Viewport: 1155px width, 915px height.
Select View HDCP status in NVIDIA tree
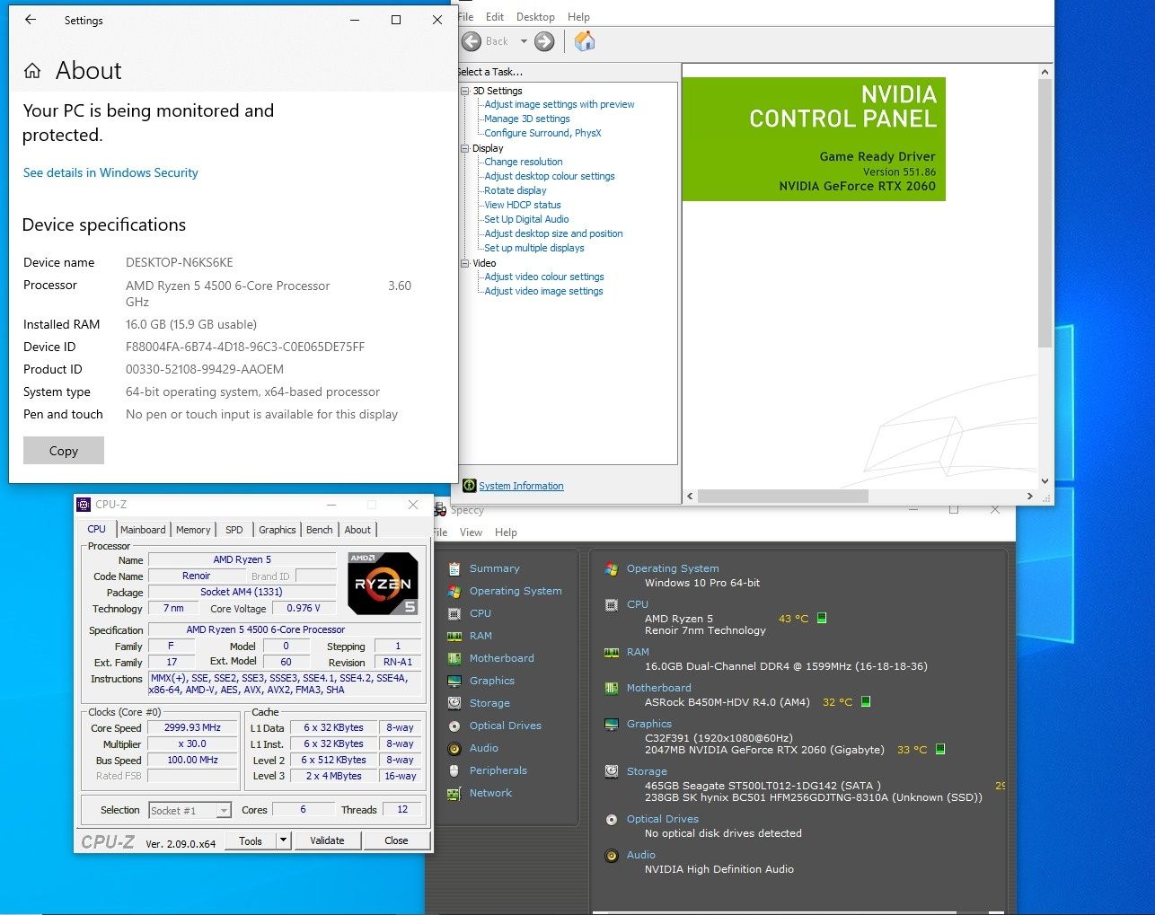pos(523,205)
